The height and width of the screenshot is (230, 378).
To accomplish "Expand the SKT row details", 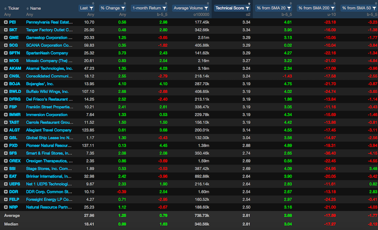I will click(x=6, y=30).
